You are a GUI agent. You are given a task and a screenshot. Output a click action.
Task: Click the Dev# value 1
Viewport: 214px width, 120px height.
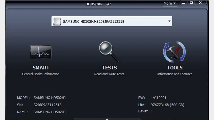tap(152, 111)
